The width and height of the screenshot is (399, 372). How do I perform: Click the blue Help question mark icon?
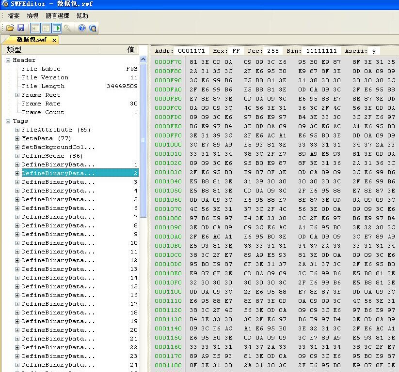click(x=81, y=28)
